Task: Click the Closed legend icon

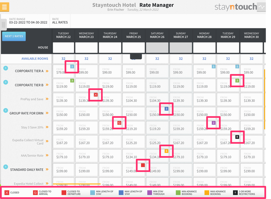Action: [x=7, y=193]
